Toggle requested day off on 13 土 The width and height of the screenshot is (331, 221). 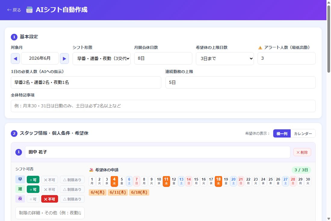[181, 181]
